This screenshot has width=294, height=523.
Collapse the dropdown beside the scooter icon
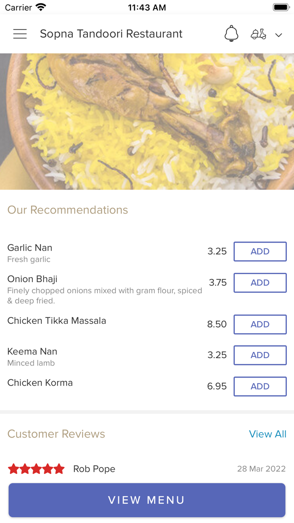(x=278, y=35)
